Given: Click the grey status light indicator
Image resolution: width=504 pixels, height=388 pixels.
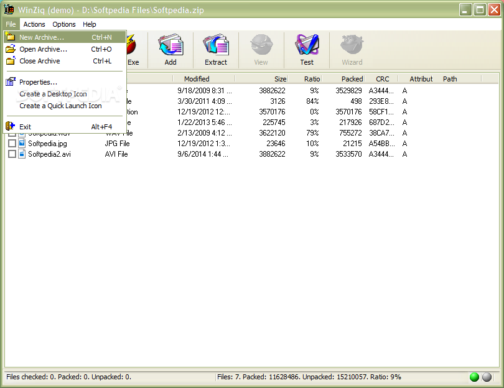Looking at the screenshot, I should [x=487, y=377].
